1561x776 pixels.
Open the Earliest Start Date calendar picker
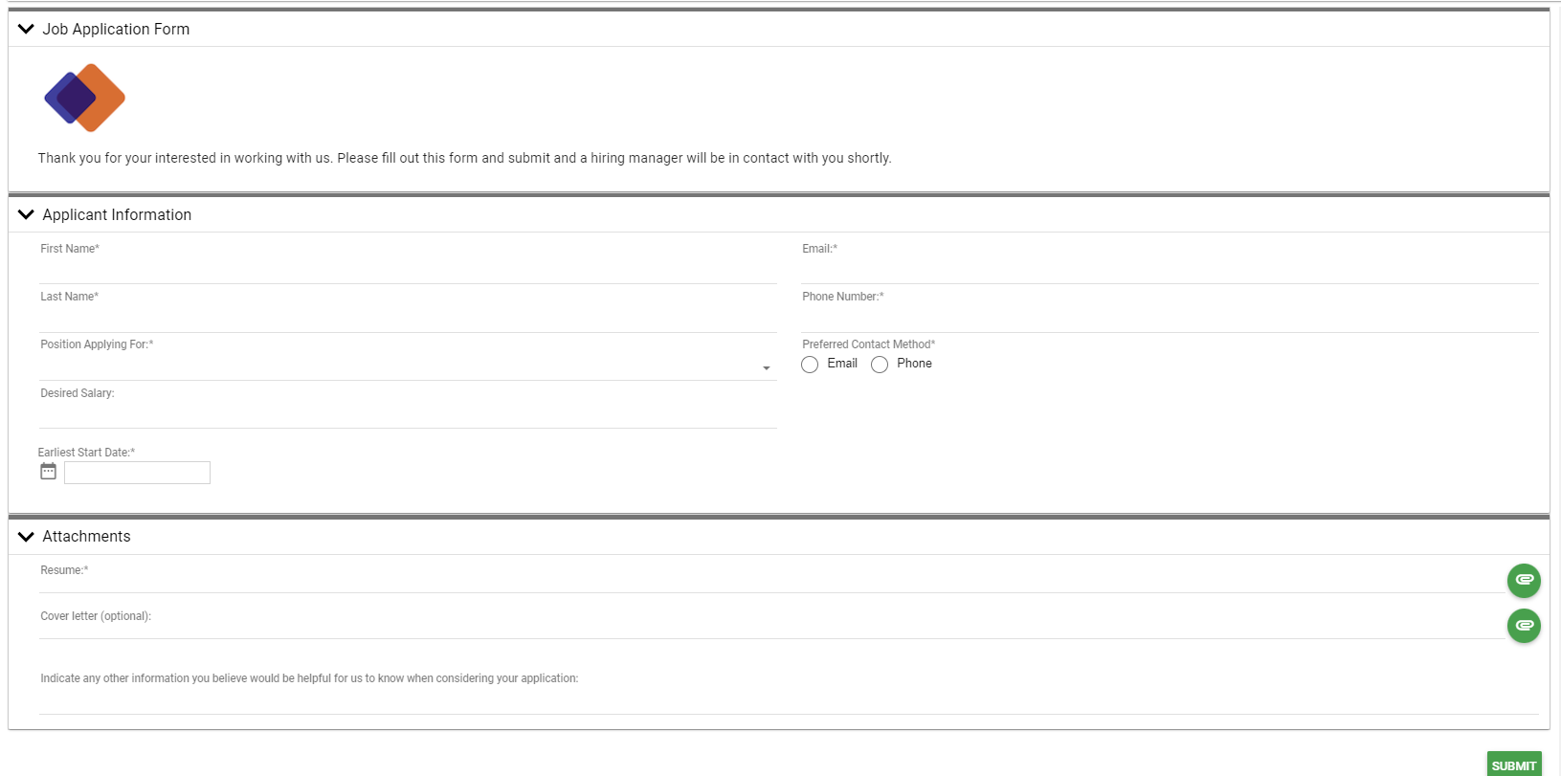[x=49, y=472]
